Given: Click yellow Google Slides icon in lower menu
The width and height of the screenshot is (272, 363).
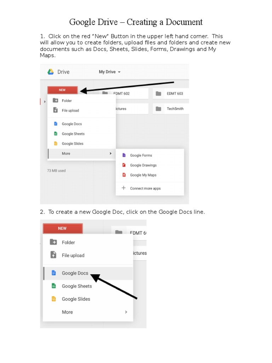Looking at the screenshot, I should pyautogui.click(x=54, y=298).
